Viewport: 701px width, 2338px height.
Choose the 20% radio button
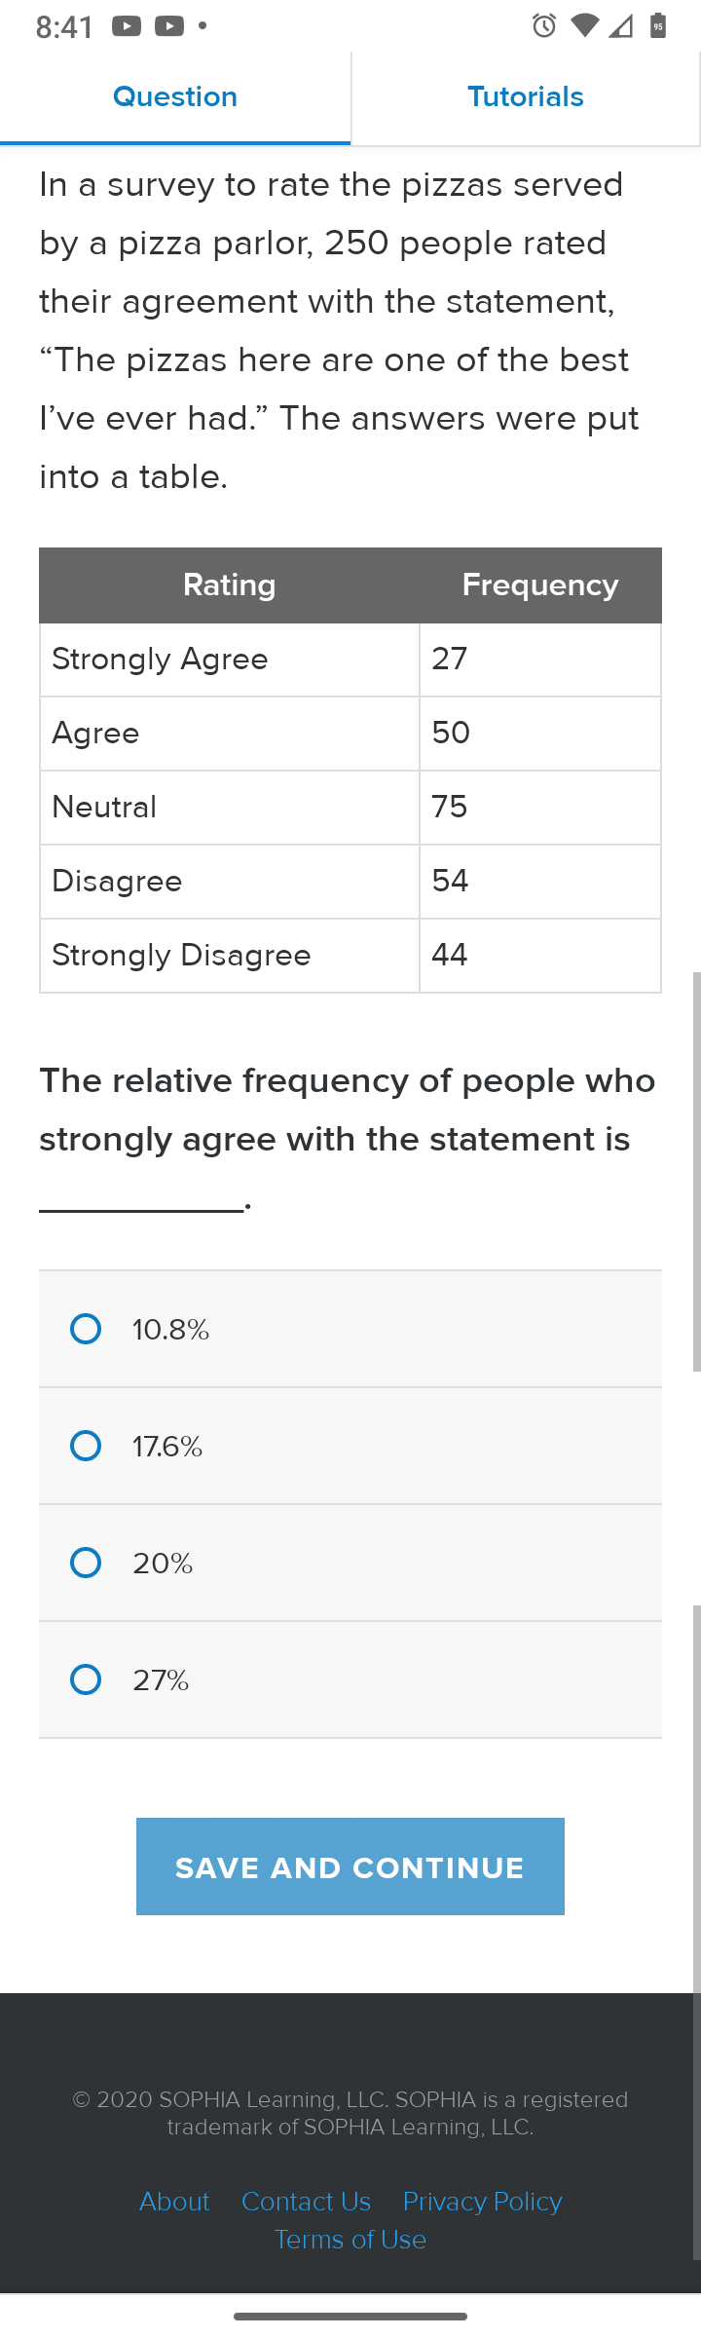[86, 1563]
